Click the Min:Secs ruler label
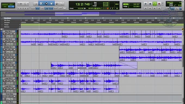This screenshot has width=185, height=104. pos(7,20)
